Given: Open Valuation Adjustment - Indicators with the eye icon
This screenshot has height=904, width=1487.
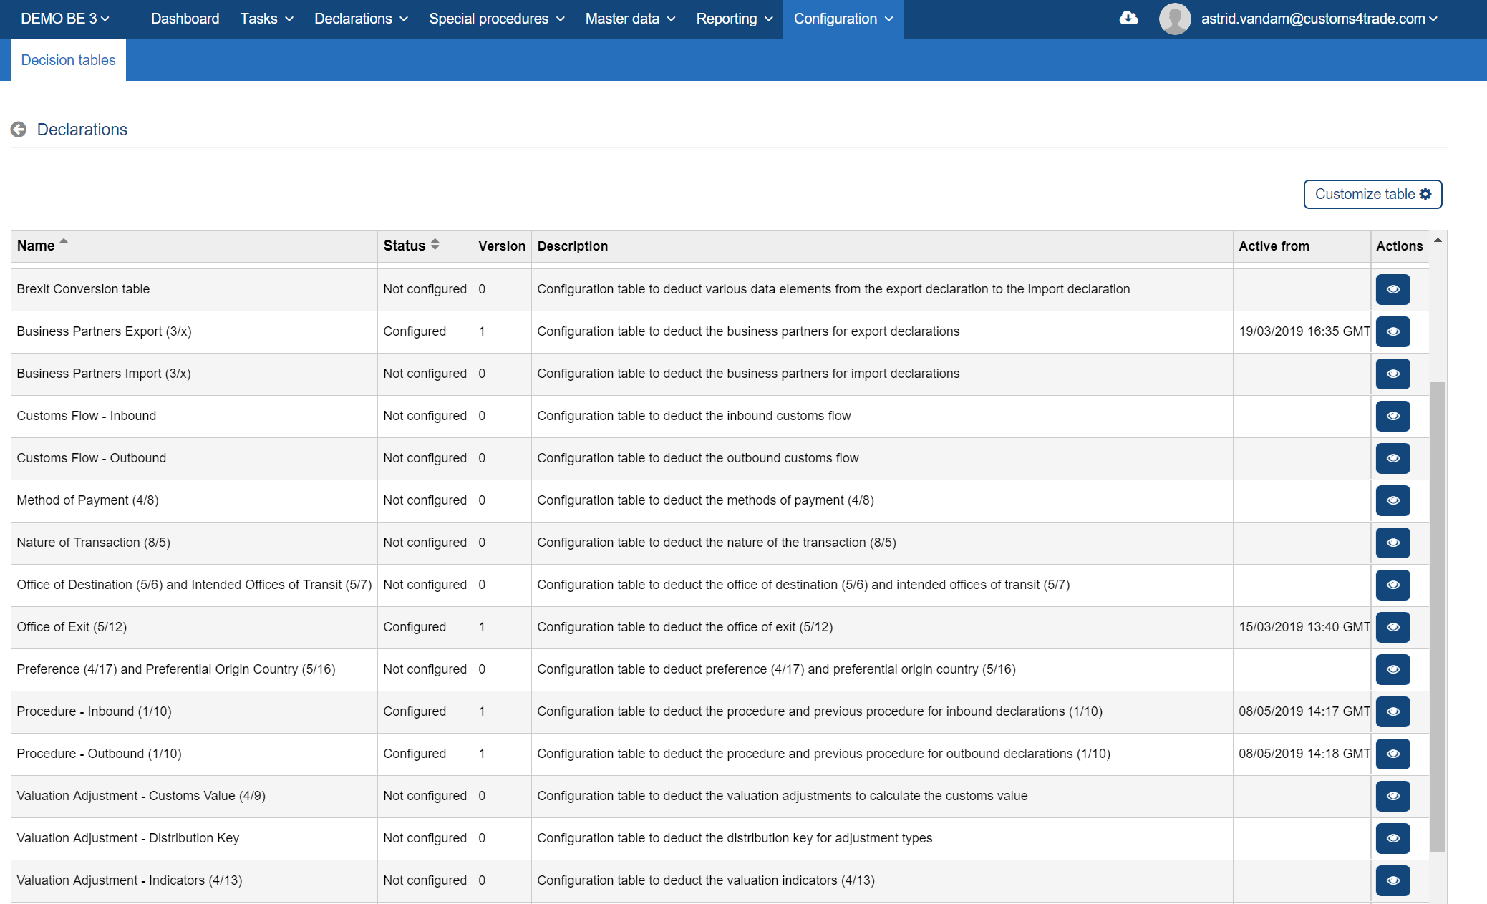Looking at the screenshot, I should 1392,880.
